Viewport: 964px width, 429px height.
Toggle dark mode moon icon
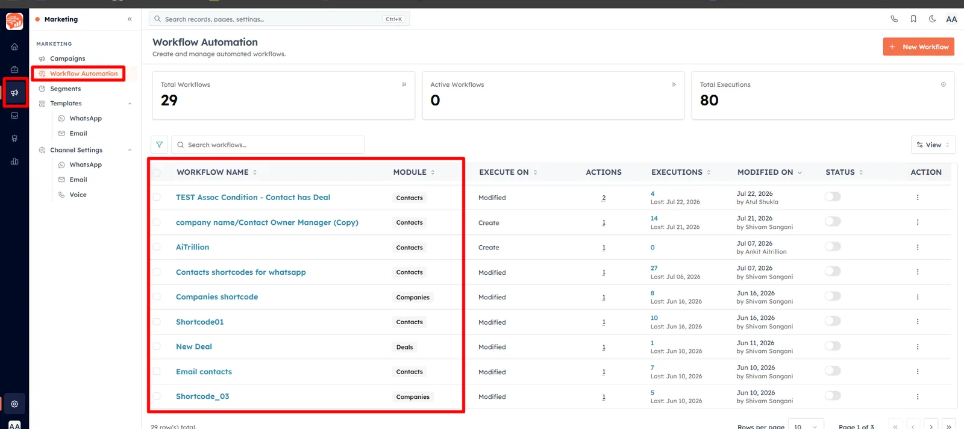[932, 19]
